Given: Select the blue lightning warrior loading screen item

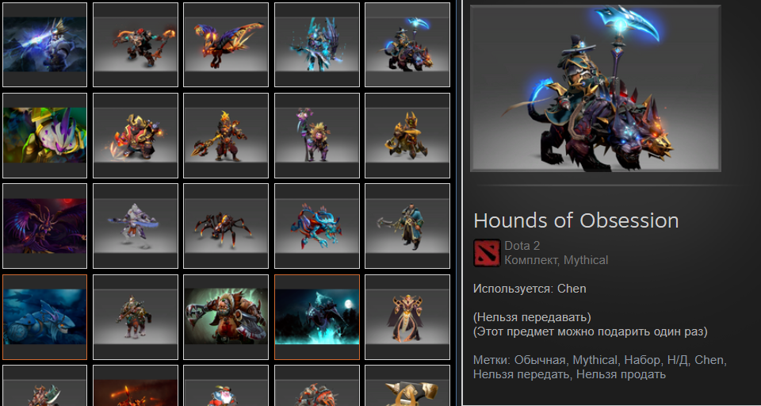Looking at the screenshot, I should 44,44.
